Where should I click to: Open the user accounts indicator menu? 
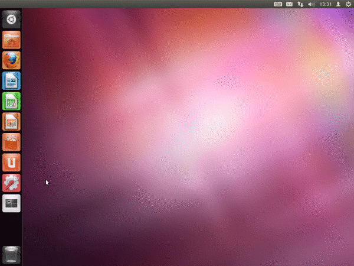338,4
